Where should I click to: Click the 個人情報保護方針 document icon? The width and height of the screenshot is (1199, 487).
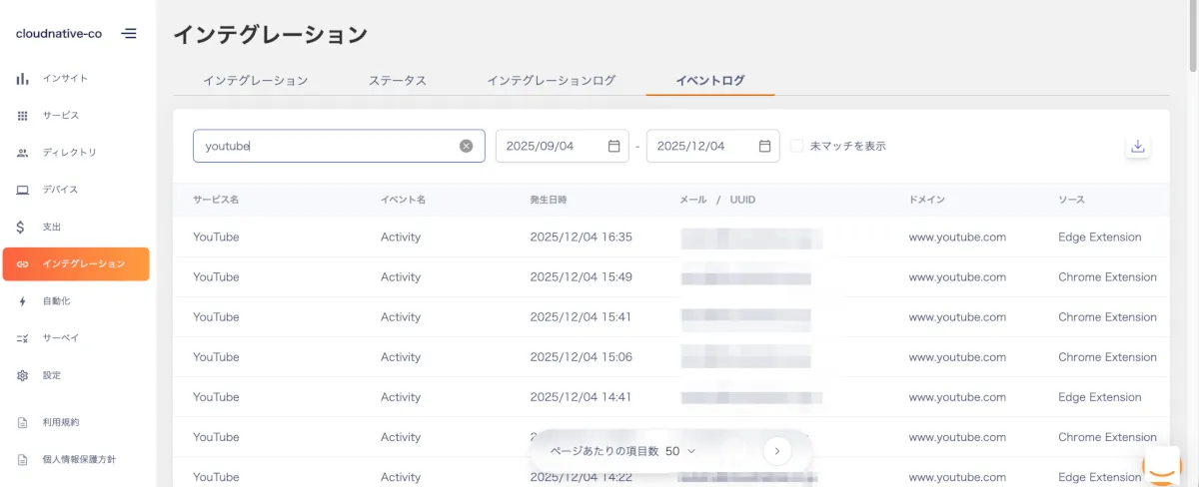pyautogui.click(x=22, y=460)
